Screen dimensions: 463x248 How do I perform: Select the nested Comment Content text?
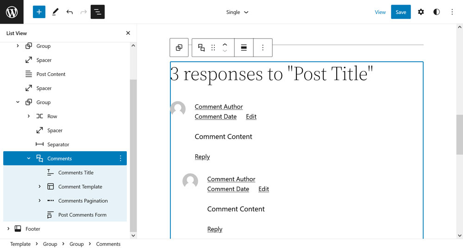pyautogui.click(x=236, y=209)
